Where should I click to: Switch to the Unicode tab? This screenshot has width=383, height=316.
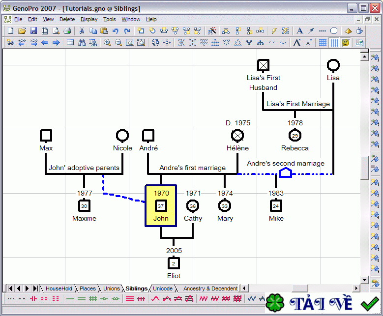(x=163, y=288)
